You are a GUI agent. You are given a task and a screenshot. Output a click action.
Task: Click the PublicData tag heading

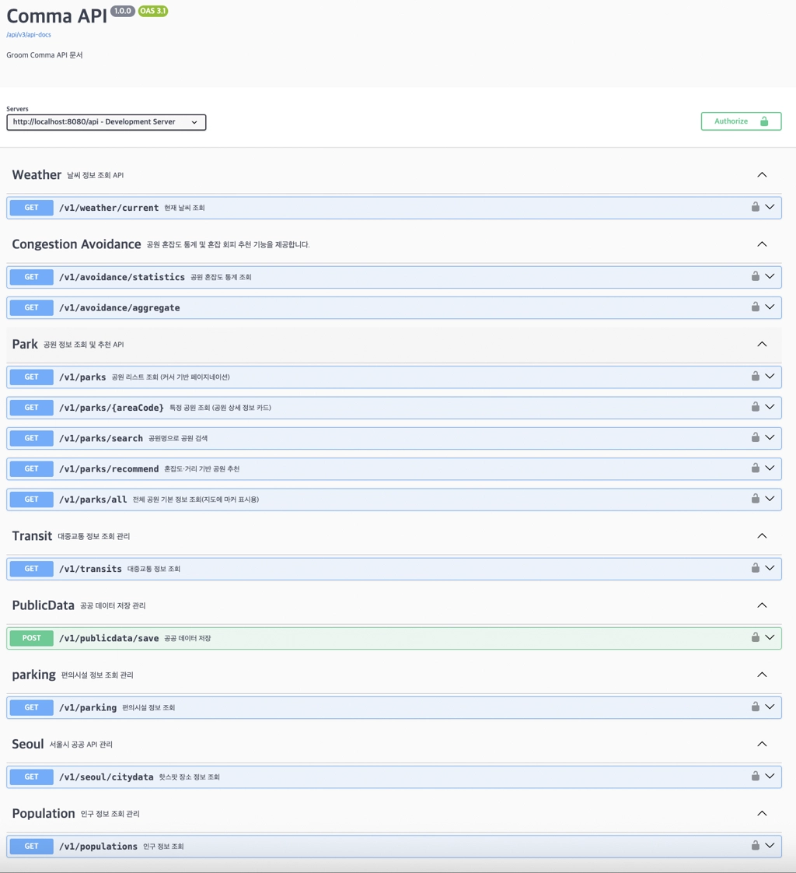point(44,605)
